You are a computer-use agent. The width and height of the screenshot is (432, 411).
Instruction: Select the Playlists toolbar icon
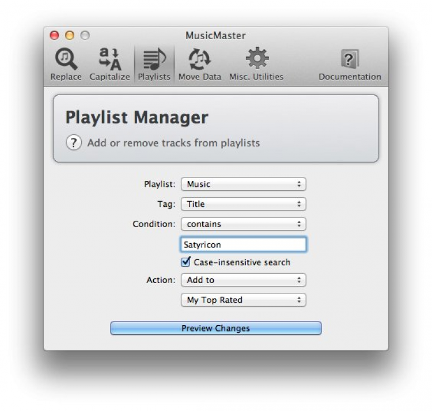tap(154, 64)
